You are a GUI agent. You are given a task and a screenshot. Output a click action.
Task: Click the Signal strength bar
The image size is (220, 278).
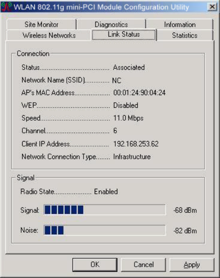(x=105, y=210)
